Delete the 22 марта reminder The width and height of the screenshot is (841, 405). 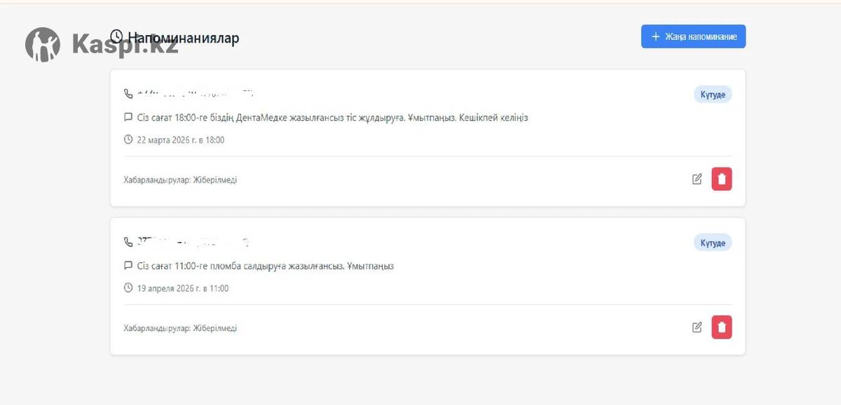722,179
